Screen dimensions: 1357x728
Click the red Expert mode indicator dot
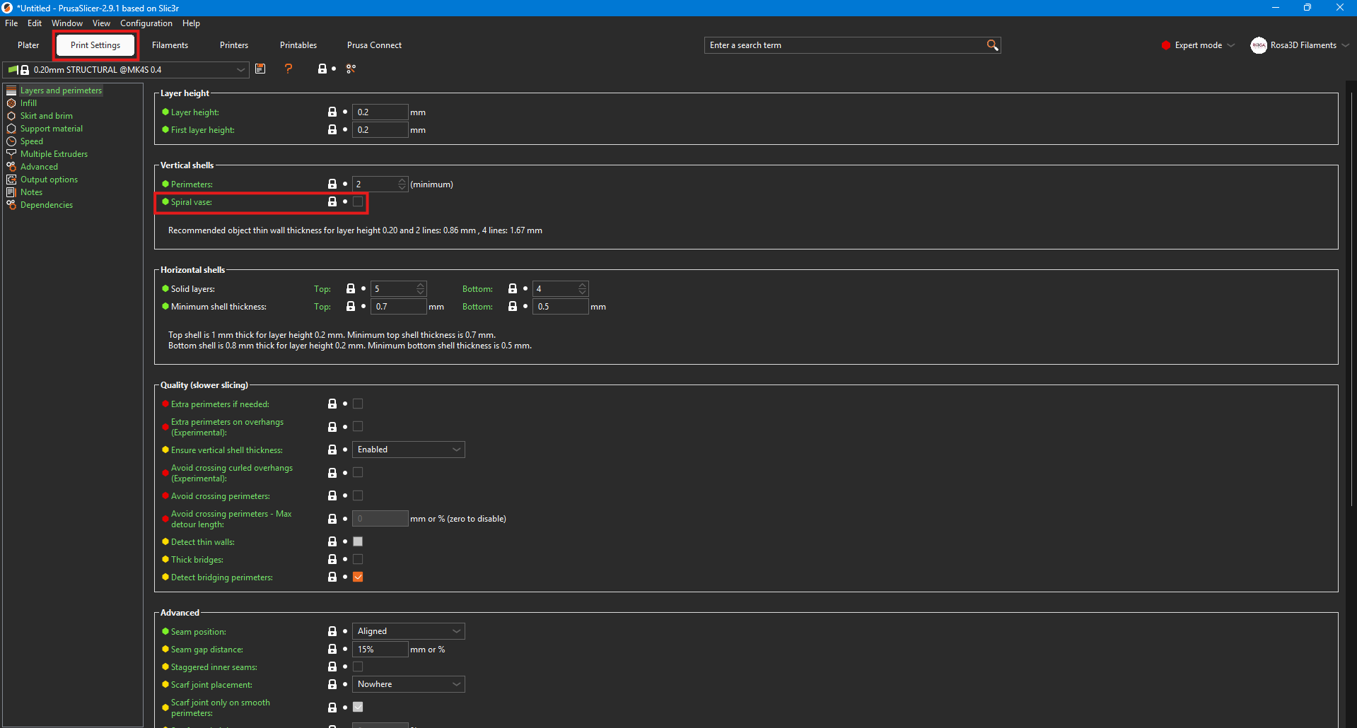1166,45
